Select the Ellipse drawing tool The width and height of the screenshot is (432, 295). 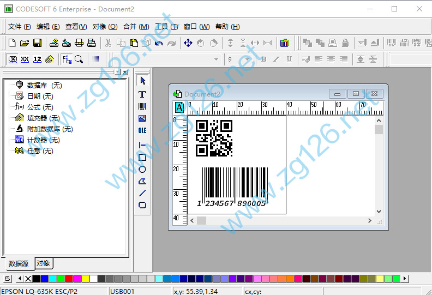point(142,170)
